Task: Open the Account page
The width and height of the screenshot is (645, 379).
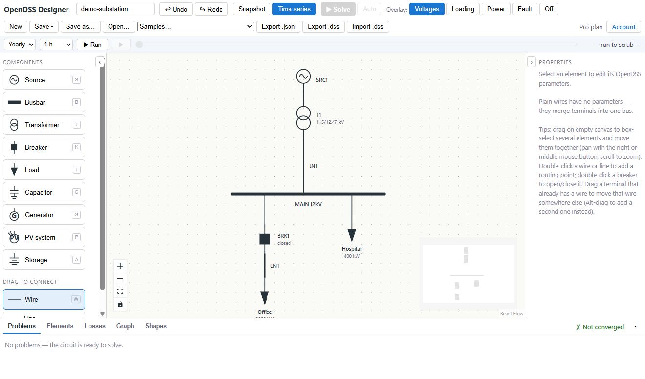Action: tap(624, 27)
